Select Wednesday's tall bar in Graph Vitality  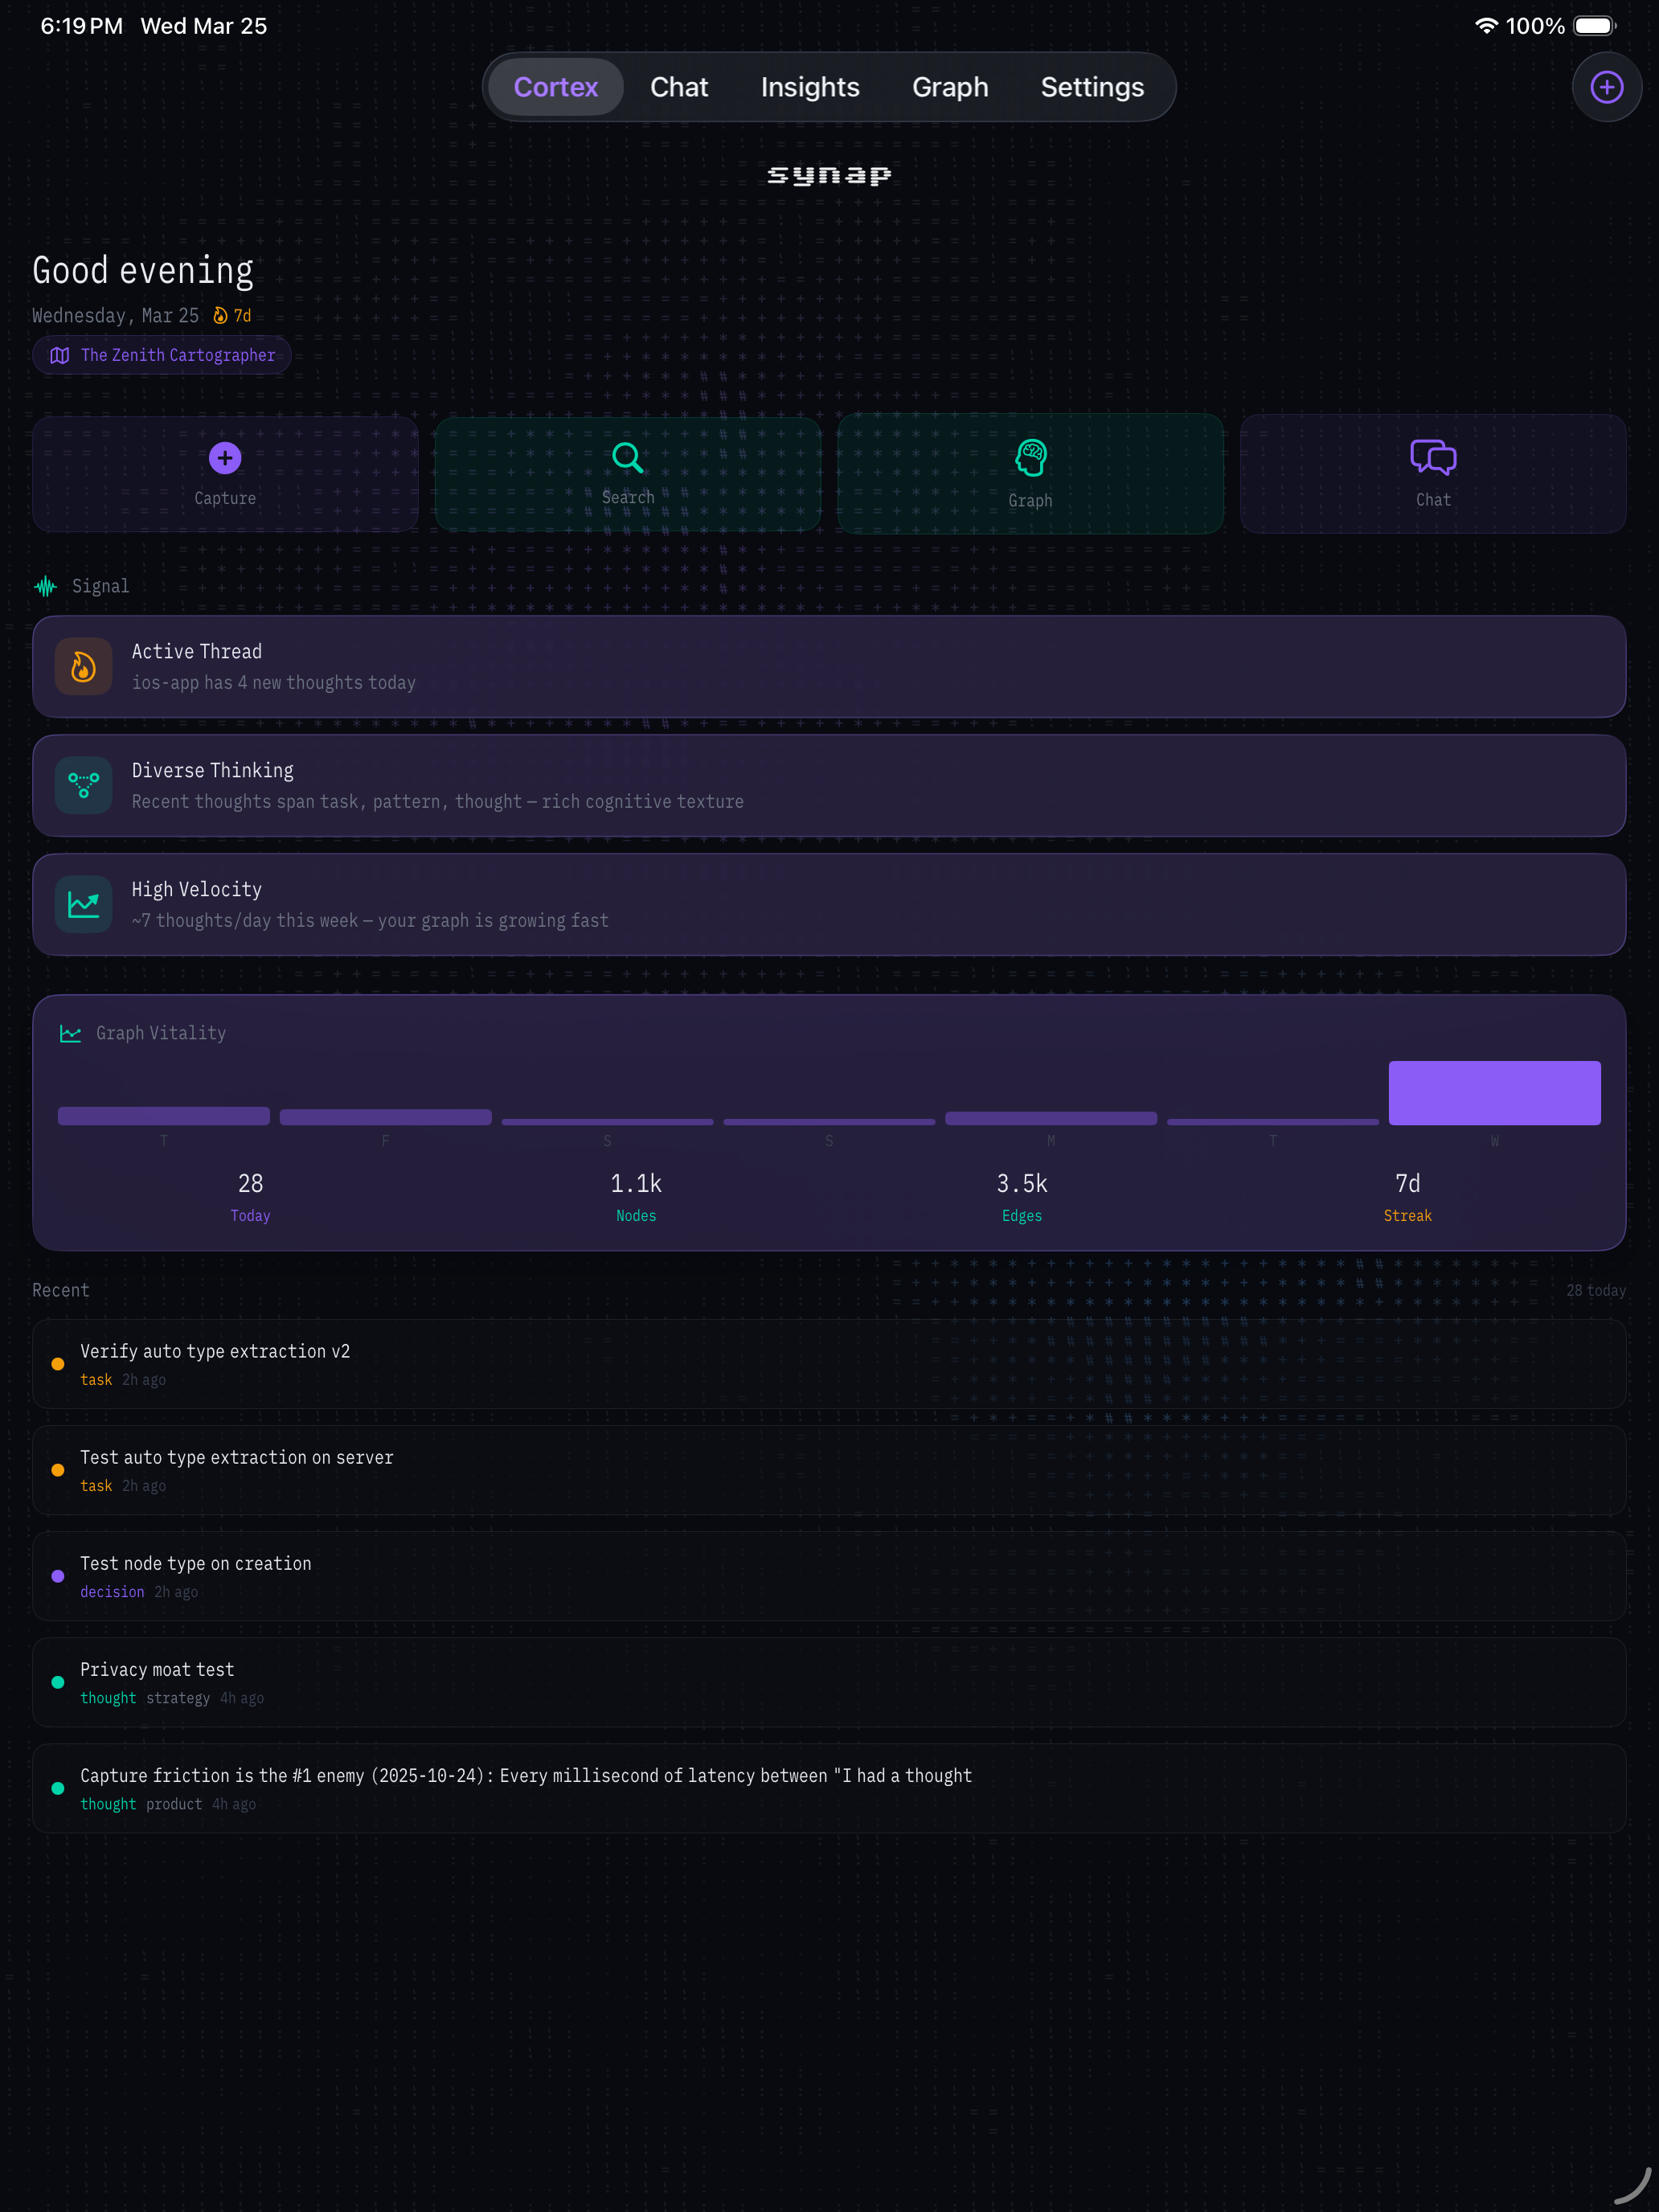pos(1494,1093)
